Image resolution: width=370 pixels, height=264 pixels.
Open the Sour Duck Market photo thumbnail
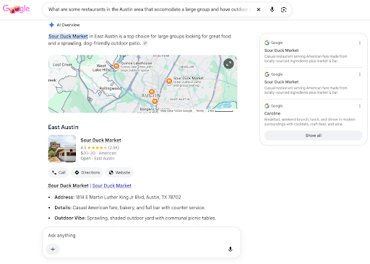62,149
